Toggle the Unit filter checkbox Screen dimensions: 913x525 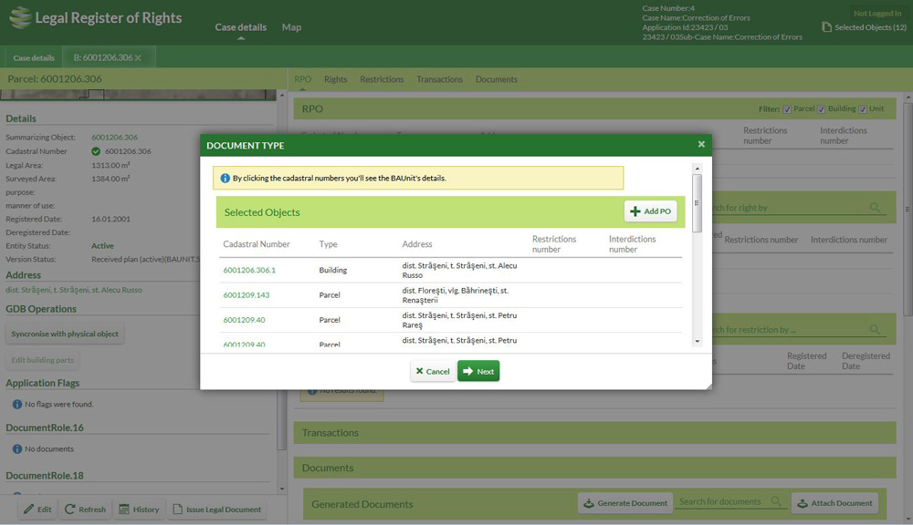tap(863, 109)
